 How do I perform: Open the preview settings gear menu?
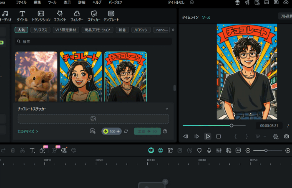tap(275, 136)
